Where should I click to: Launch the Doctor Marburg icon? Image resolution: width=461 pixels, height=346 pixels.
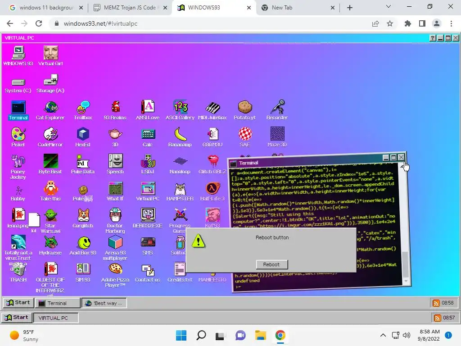click(115, 221)
